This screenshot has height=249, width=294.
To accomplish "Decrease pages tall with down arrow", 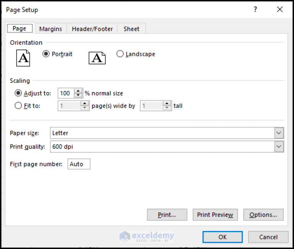I will coord(167,108).
